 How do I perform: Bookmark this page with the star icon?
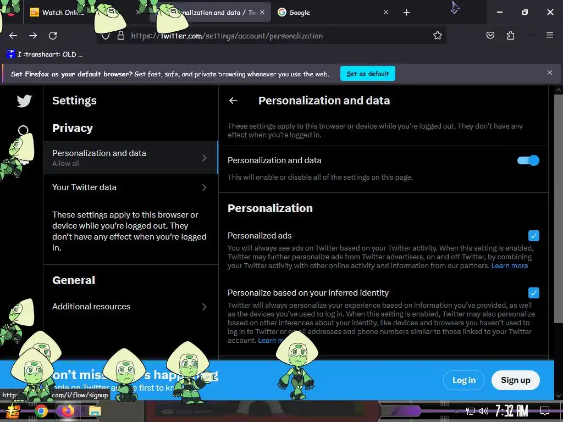coord(437,36)
